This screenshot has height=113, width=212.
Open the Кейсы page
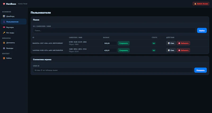14,58
